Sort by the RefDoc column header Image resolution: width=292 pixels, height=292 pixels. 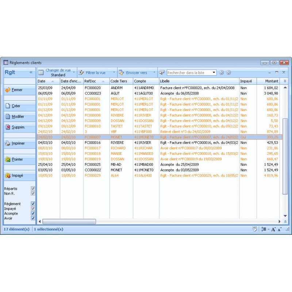click(96, 81)
